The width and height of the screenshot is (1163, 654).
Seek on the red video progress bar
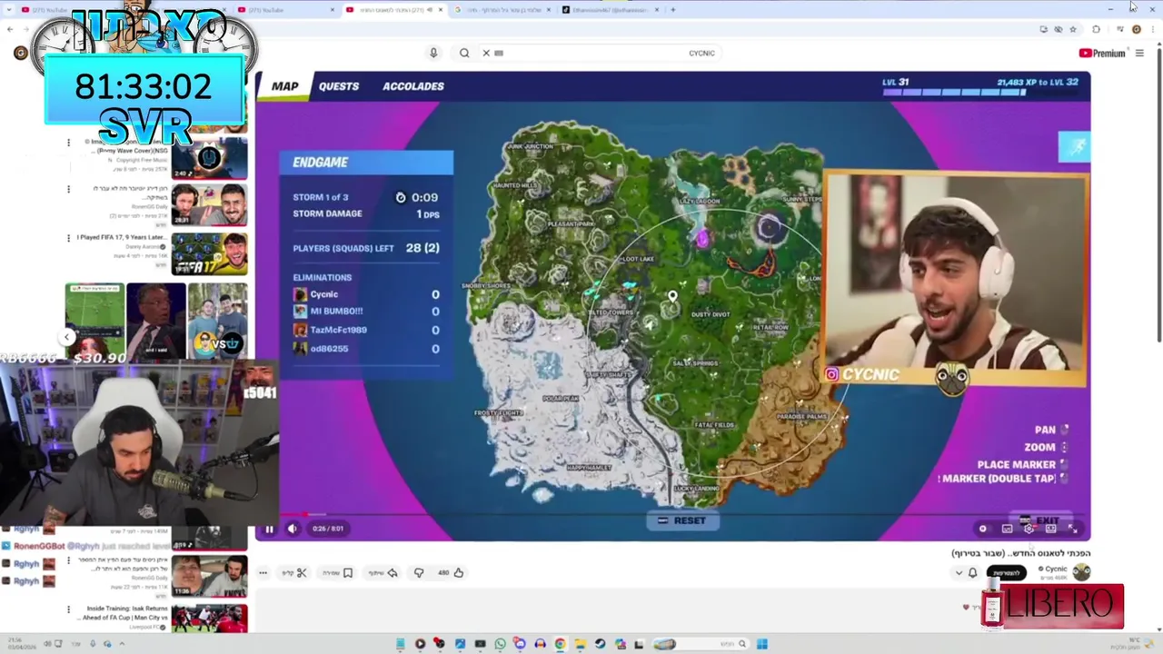[x=672, y=515]
